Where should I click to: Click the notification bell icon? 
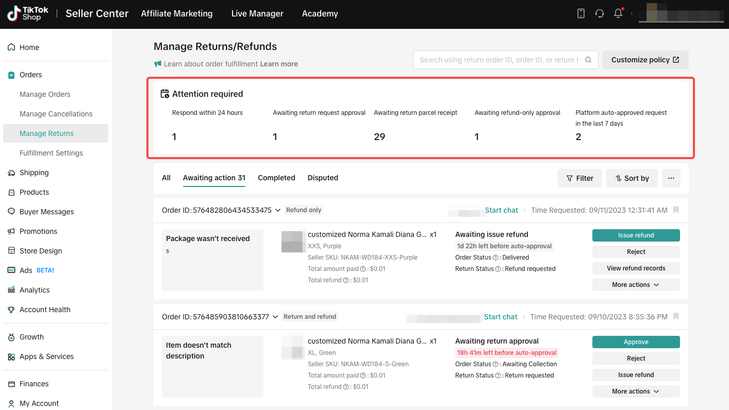pos(618,14)
